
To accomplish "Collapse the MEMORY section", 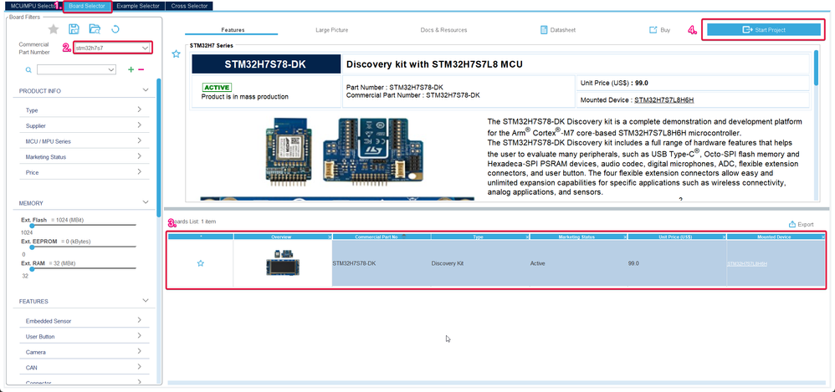I will point(146,202).
